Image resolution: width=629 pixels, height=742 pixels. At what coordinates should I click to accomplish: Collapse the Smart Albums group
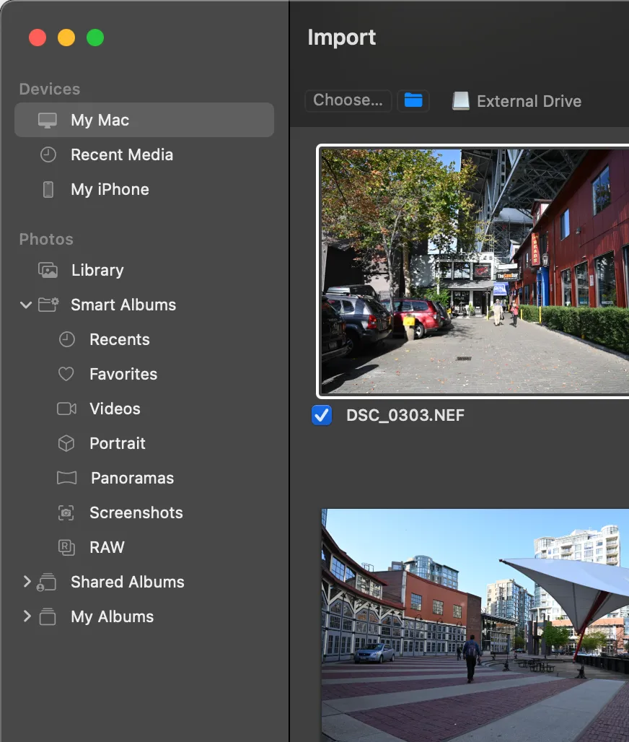click(x=26, y=305)
